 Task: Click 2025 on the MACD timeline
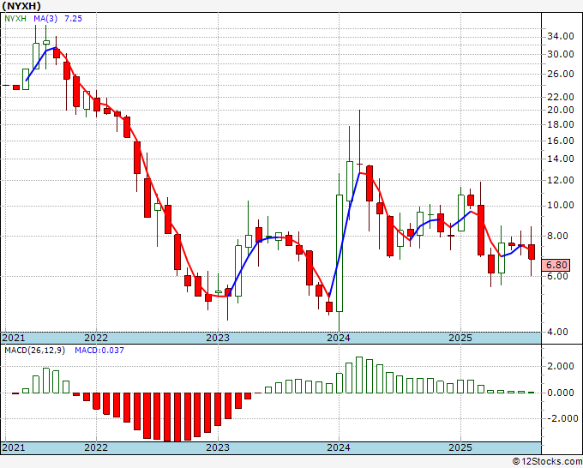[460, 447]
